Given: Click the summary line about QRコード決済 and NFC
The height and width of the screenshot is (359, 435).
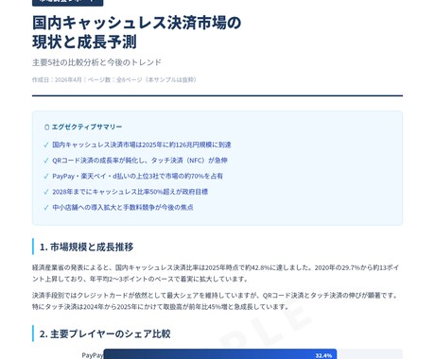Looking at the screenshot, I should click(140, 161).
